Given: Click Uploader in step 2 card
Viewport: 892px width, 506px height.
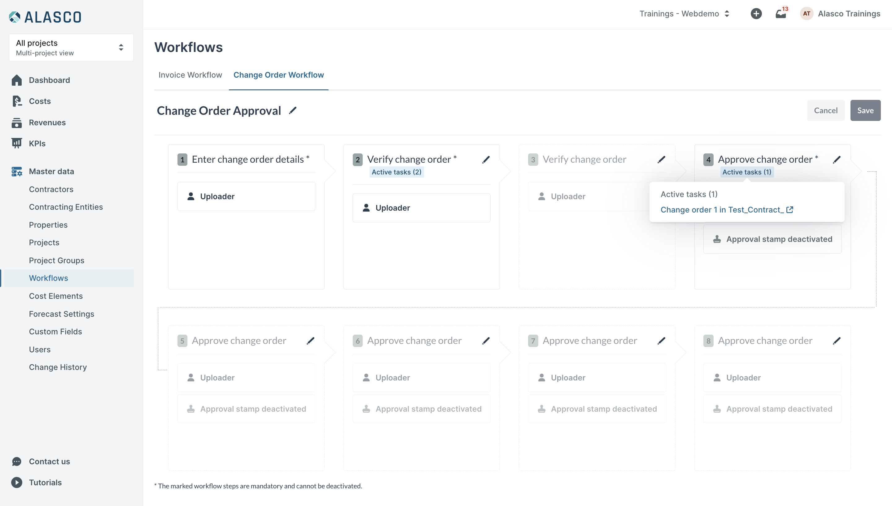Looking at the screenshot, I should point(422,208).
